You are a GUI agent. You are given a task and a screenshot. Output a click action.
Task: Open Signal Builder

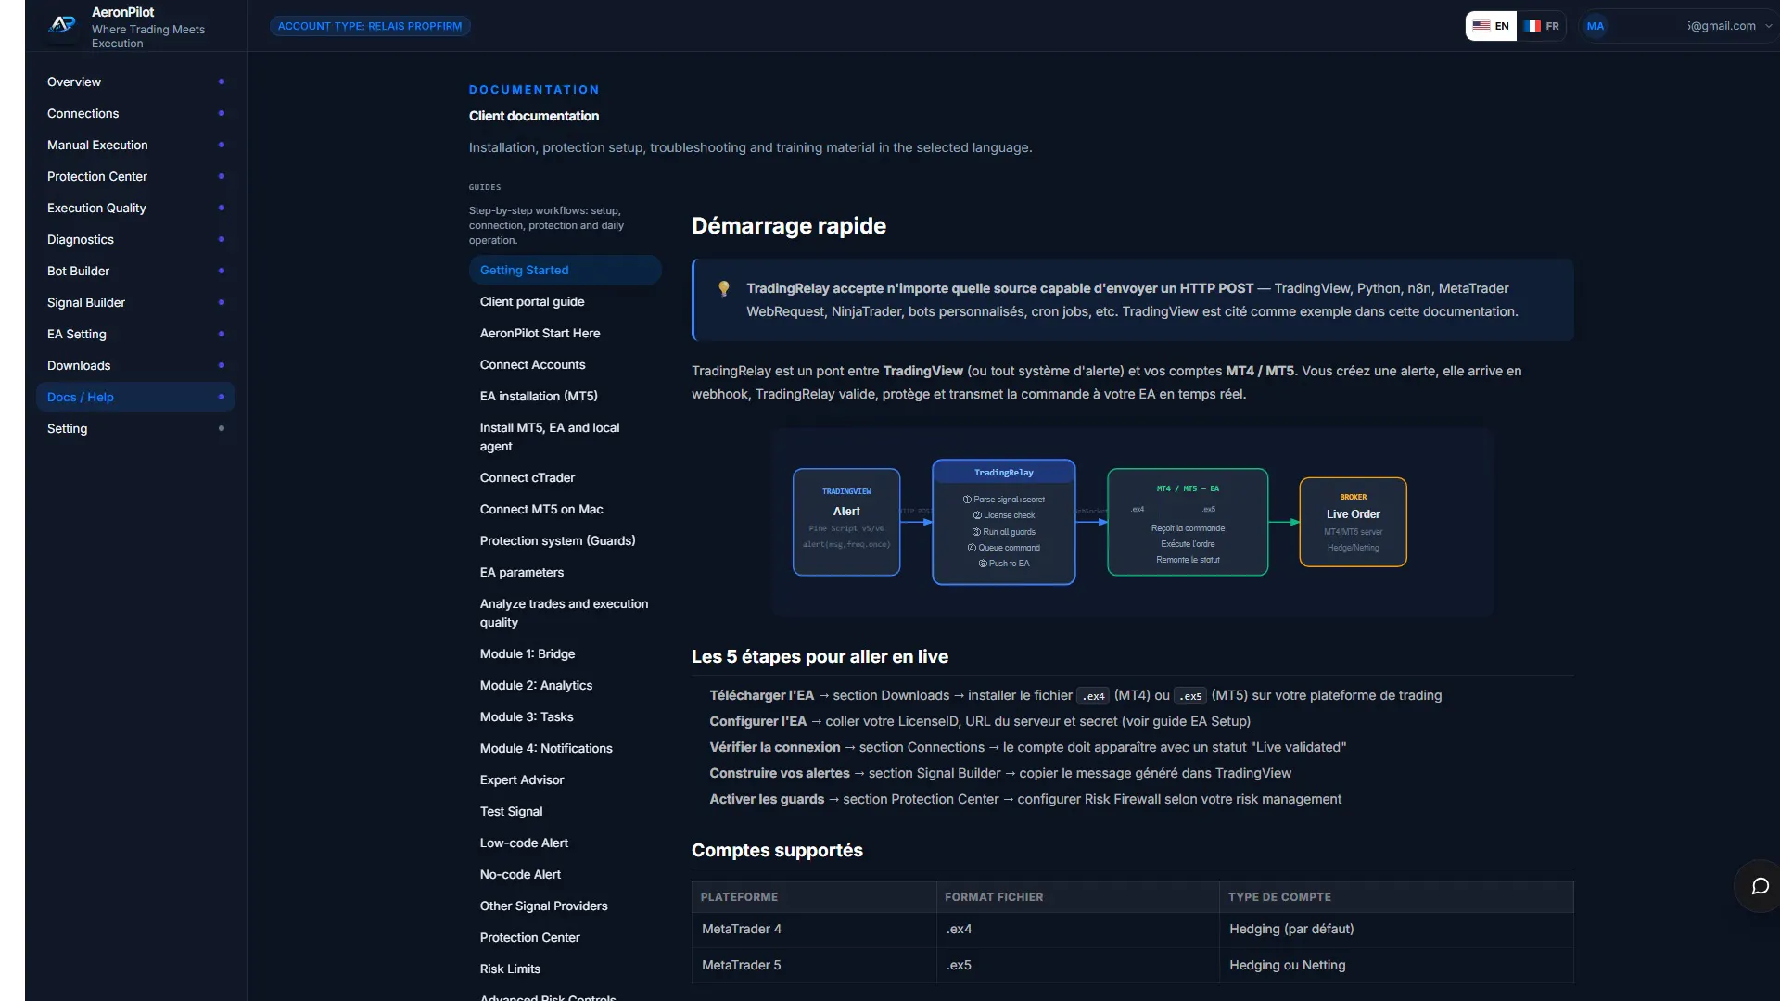(135, 302)
